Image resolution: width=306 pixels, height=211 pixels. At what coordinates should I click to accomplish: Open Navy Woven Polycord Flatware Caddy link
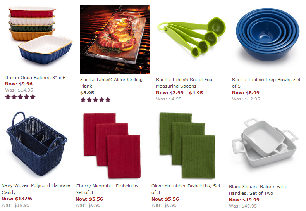tap(36, 189)
